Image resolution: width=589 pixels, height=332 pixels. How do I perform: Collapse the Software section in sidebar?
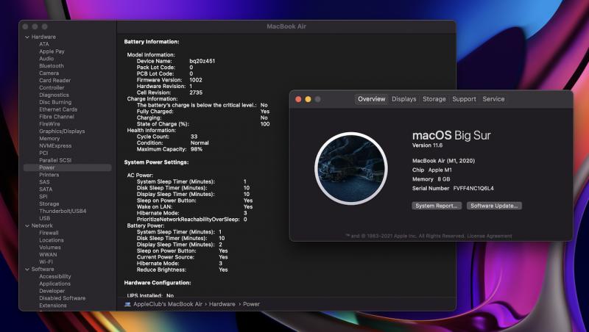pyautogui.click(x=27, y=270)
